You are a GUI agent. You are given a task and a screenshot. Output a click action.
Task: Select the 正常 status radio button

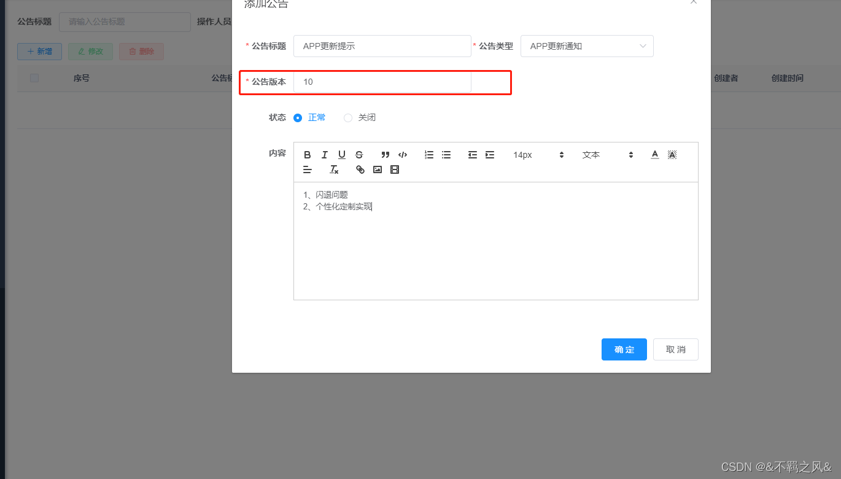pyautogui.click(x=298, y=118)
